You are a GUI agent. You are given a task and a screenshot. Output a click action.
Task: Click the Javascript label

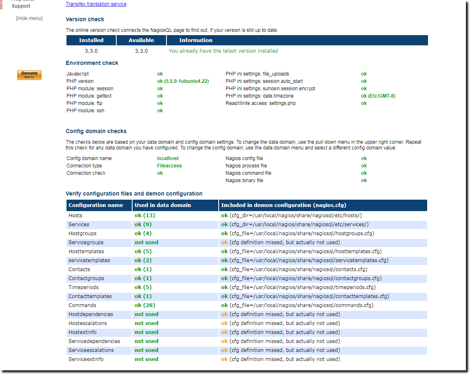pyautogui.click(x=78, y=74)
